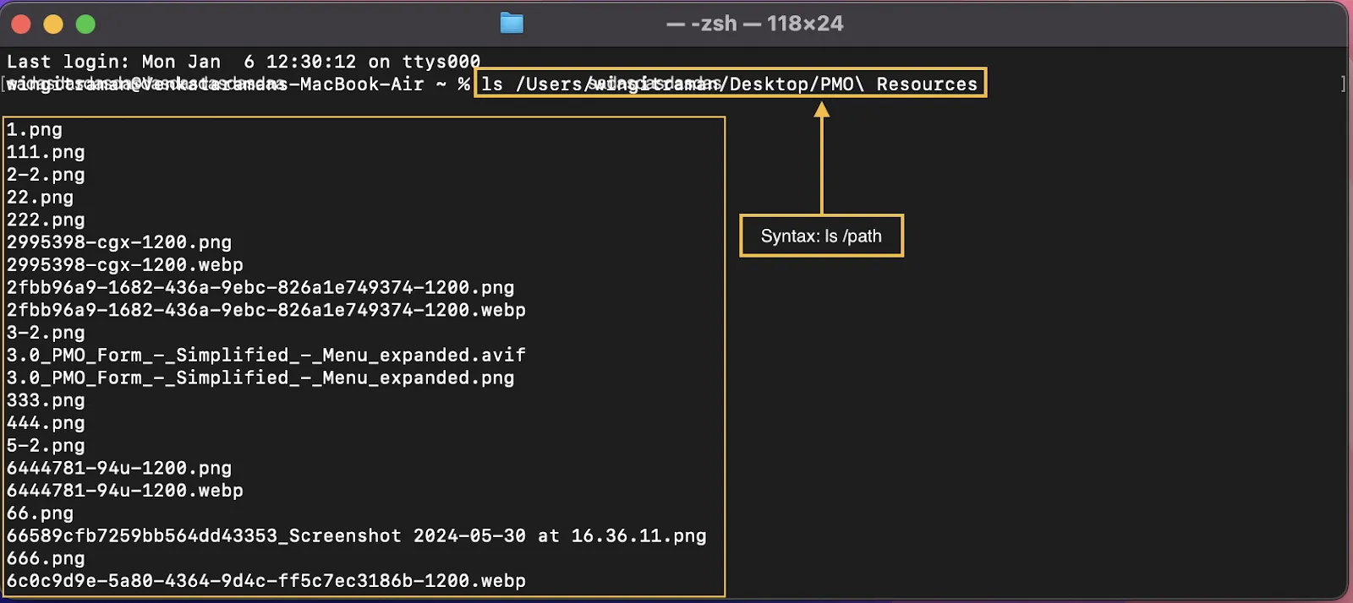1353x603 pixels.
Task: Click the yellow minimize window button
Action: (x=53, y=24)
